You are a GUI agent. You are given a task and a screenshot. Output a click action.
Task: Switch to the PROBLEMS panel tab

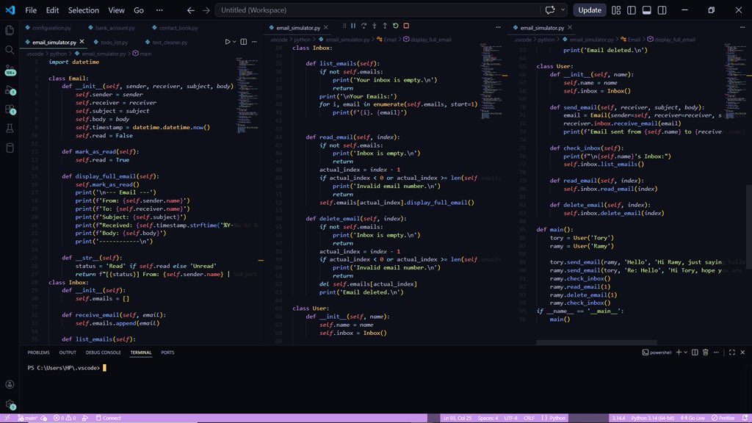click(38, 352)
